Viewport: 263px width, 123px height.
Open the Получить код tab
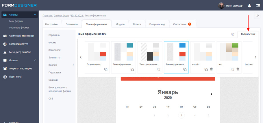pos(157,24)
